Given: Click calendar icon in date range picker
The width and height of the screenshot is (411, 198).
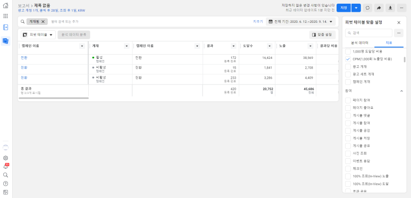Looking at the screenshot, I should pos(271,21).
